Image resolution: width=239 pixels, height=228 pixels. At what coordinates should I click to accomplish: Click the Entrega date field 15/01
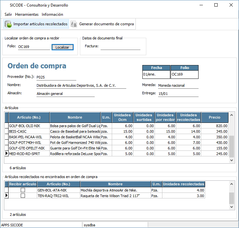178,94
